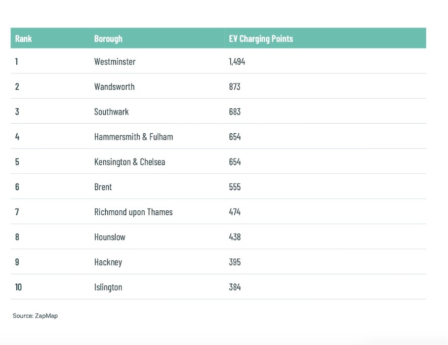
Task: Select the Kensington & Chelsea cell
Action: tap(129, 162)
